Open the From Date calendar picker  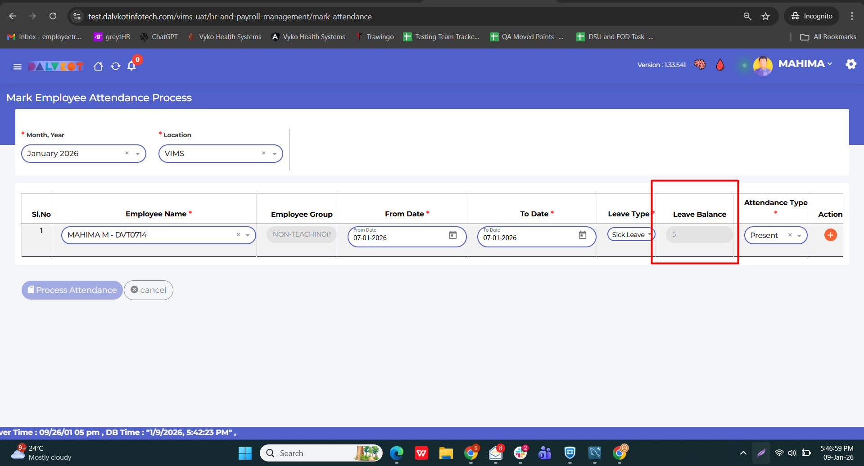coord(452,235)
